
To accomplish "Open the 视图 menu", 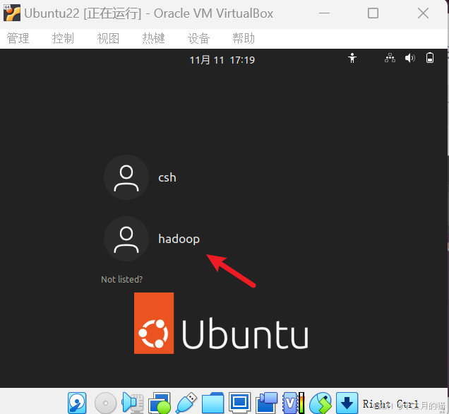I will [108, 38].
